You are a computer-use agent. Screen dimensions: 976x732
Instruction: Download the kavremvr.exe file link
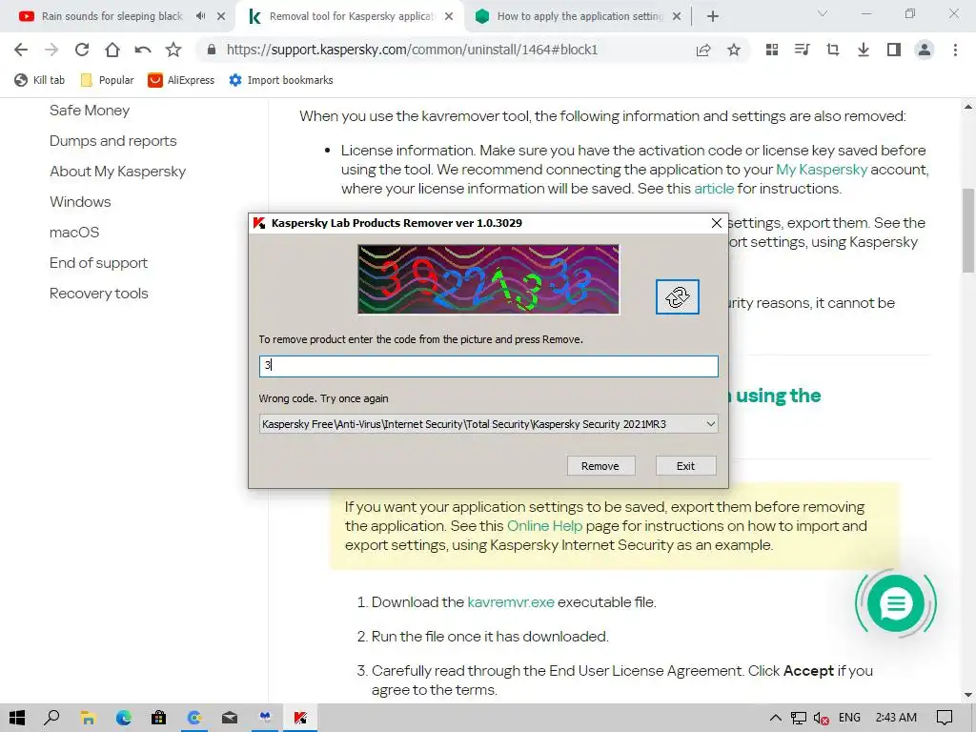pos(511,602)
